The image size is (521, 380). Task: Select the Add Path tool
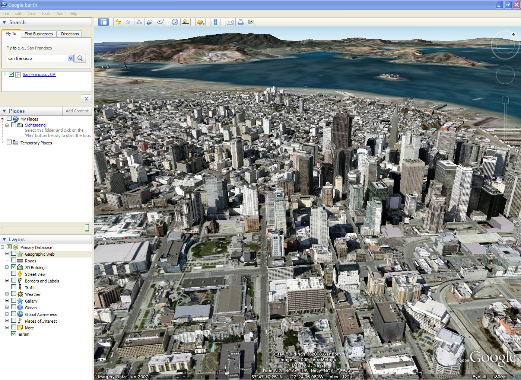click(x=139, y=22)
